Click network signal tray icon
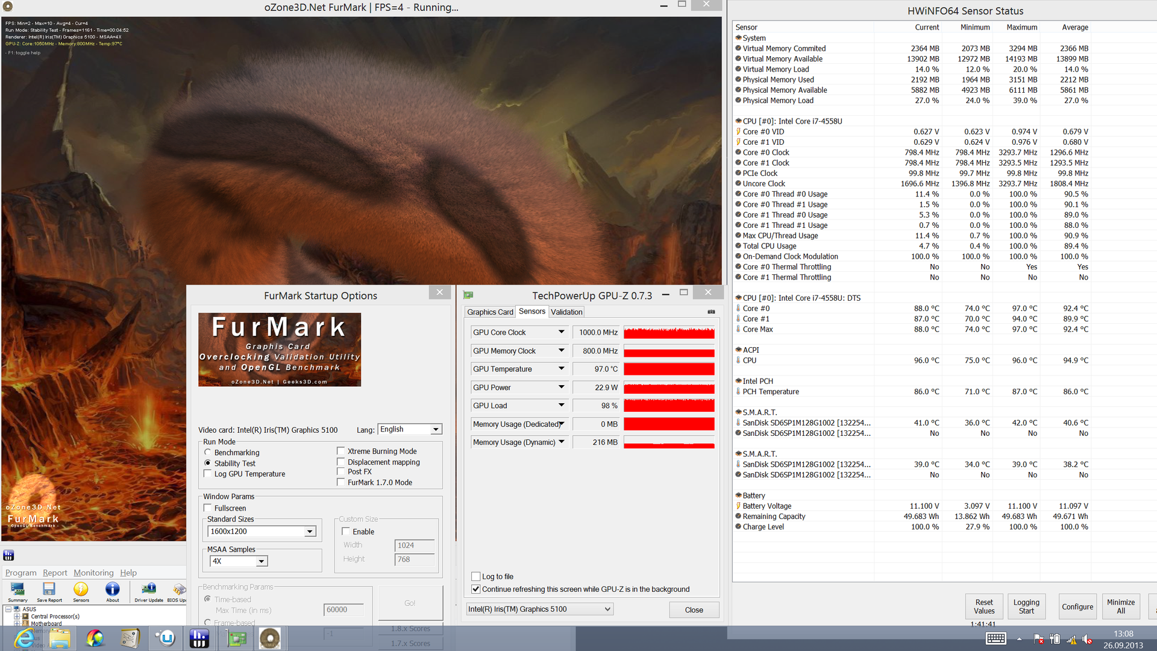Viewport: 1157px width, 651px height. point(1071,639)
